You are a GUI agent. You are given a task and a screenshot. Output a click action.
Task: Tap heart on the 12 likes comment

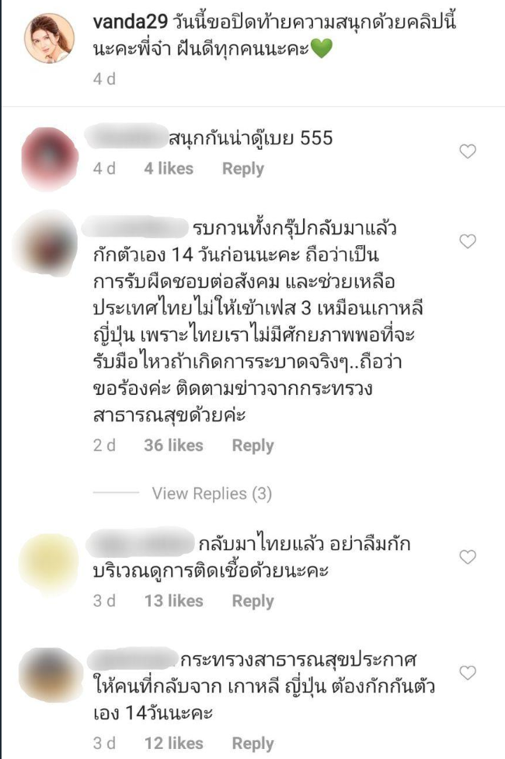tap(467, 672)
